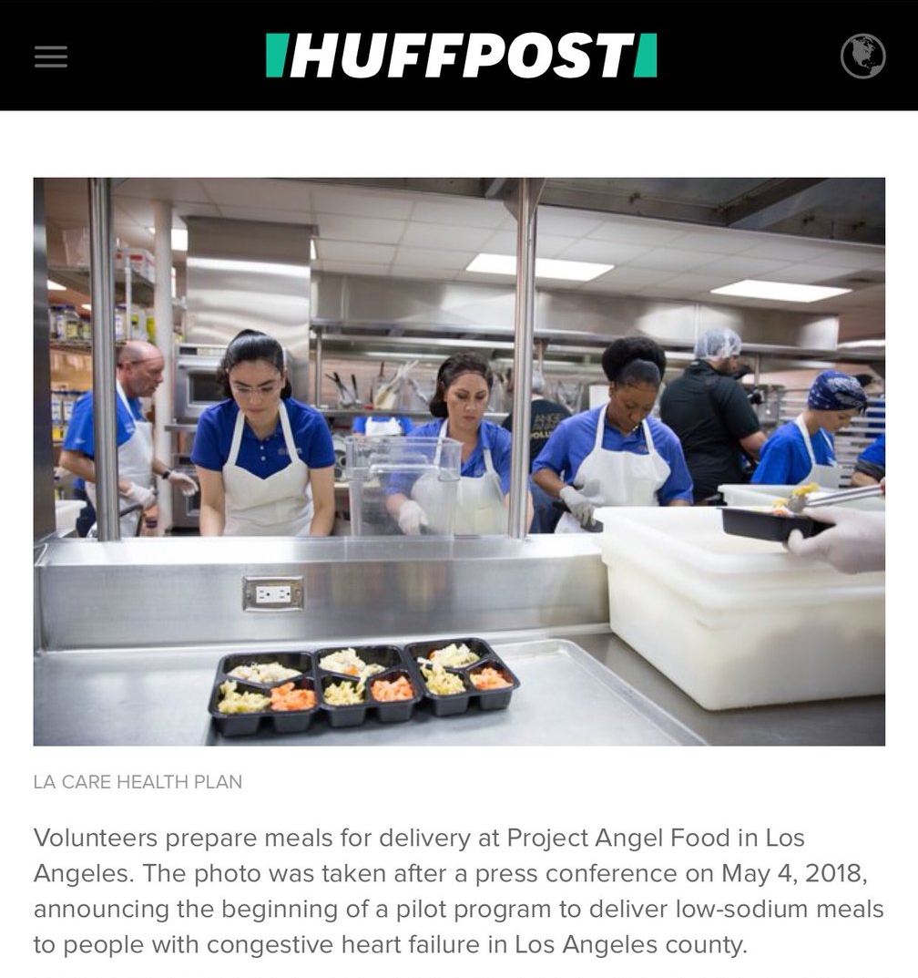Click the caption starting with Volunteers prepare meals
This screenshot has width=918, height=978.
[459, 890]
